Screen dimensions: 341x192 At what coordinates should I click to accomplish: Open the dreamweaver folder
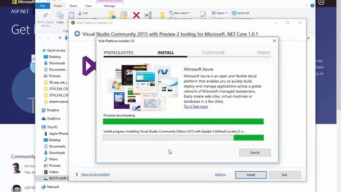point(56,102)
